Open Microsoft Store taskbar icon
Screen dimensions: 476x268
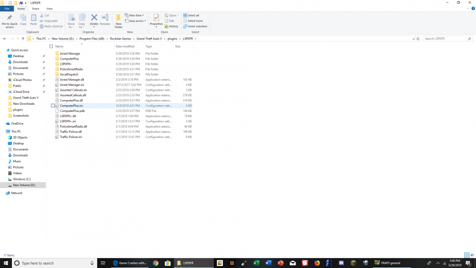tap(168, 263)
